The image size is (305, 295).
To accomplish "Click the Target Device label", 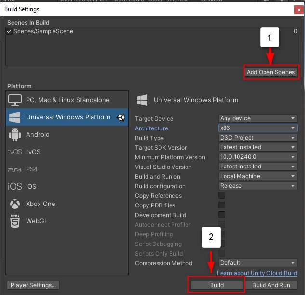I will coord(154,119).
